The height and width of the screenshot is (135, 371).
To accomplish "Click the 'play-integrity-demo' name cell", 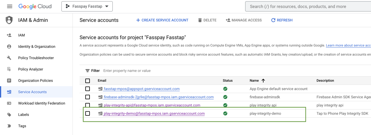I will 265,114.
